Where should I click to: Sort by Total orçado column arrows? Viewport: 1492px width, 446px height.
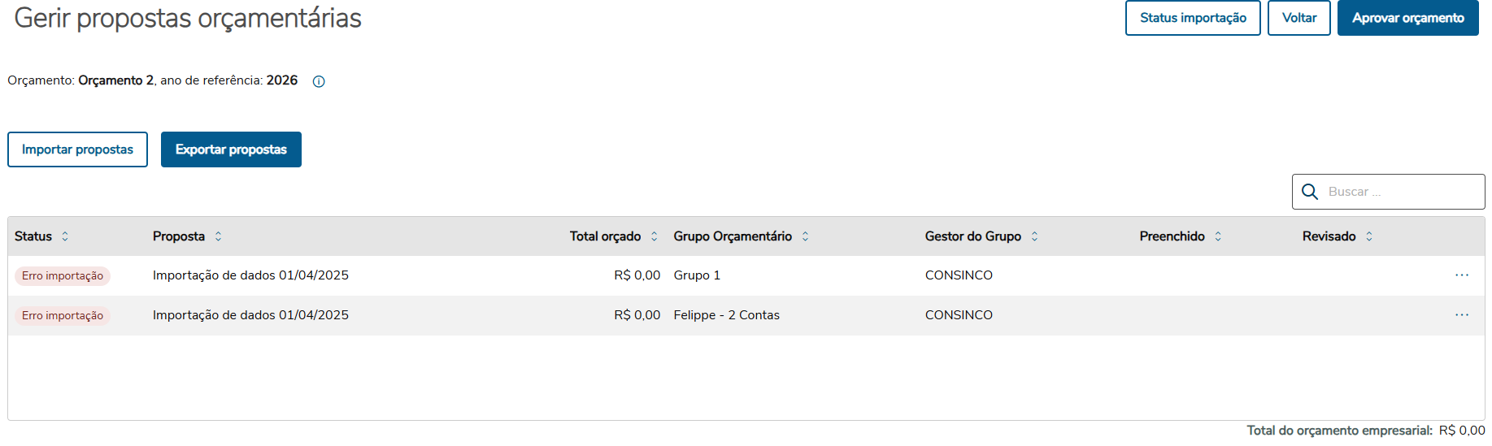[x=654, y=236]
